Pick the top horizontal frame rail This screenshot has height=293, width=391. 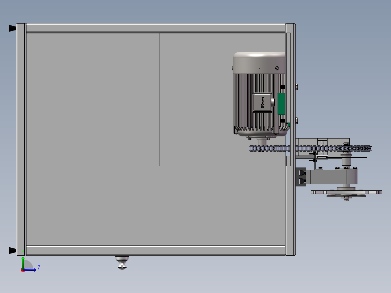[x=156, y=28]
